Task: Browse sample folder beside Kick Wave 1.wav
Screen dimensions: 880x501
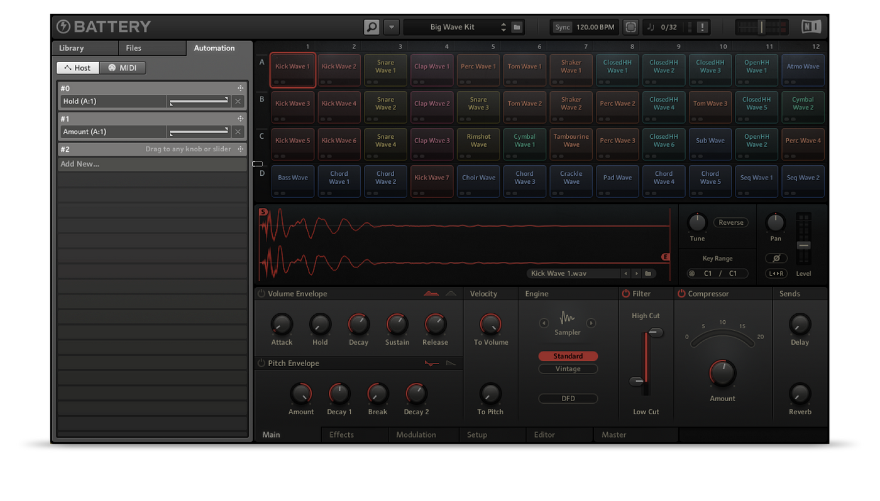Action: click(648, 274)
